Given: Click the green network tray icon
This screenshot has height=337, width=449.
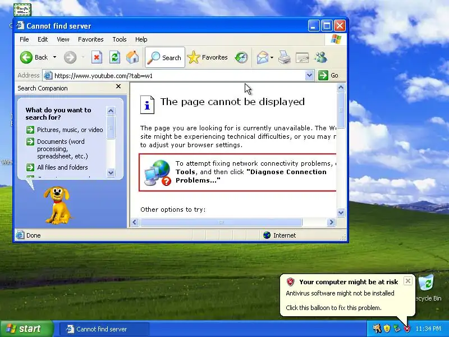Looking at the screenshot, I should 397,329.
